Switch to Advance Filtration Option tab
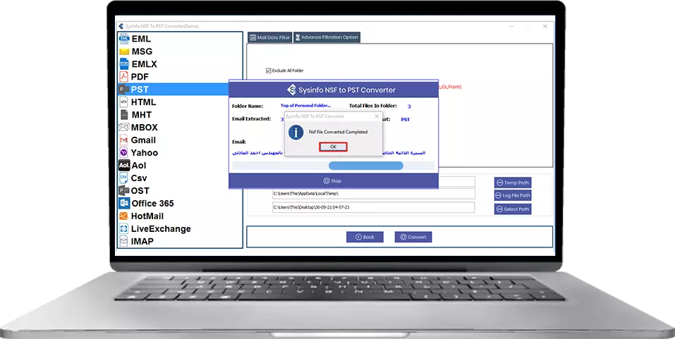 tap(327, 37)
